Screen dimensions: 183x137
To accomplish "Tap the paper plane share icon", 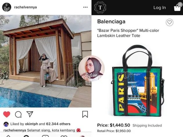I will click(30, 114).
